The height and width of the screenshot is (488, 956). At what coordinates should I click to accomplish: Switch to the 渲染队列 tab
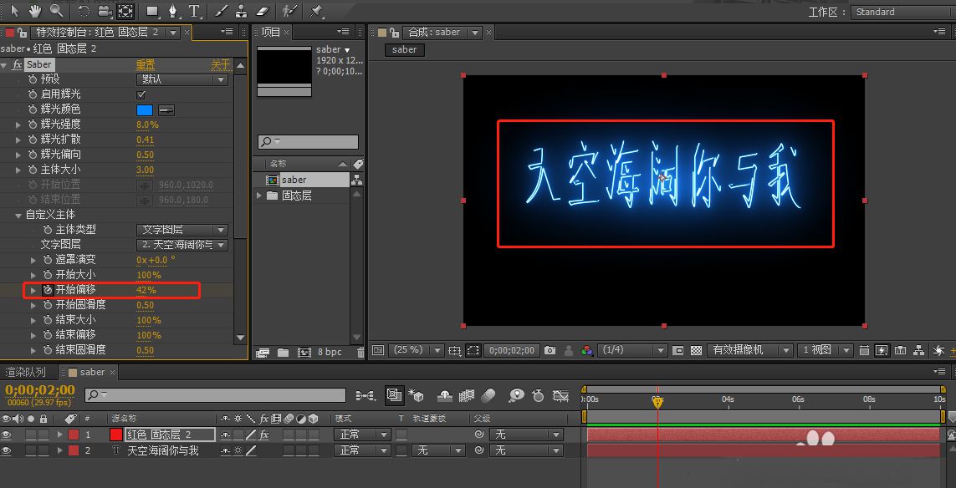27,372
